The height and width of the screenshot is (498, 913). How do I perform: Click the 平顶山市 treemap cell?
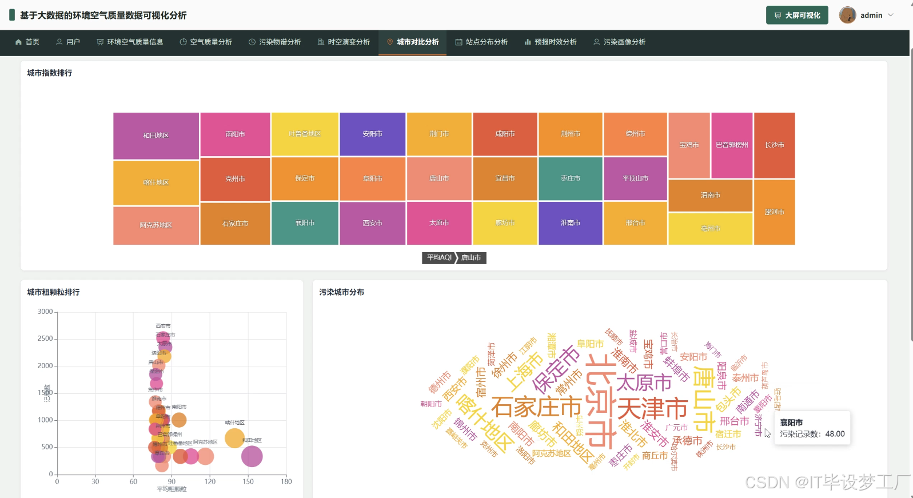[636, 179]
